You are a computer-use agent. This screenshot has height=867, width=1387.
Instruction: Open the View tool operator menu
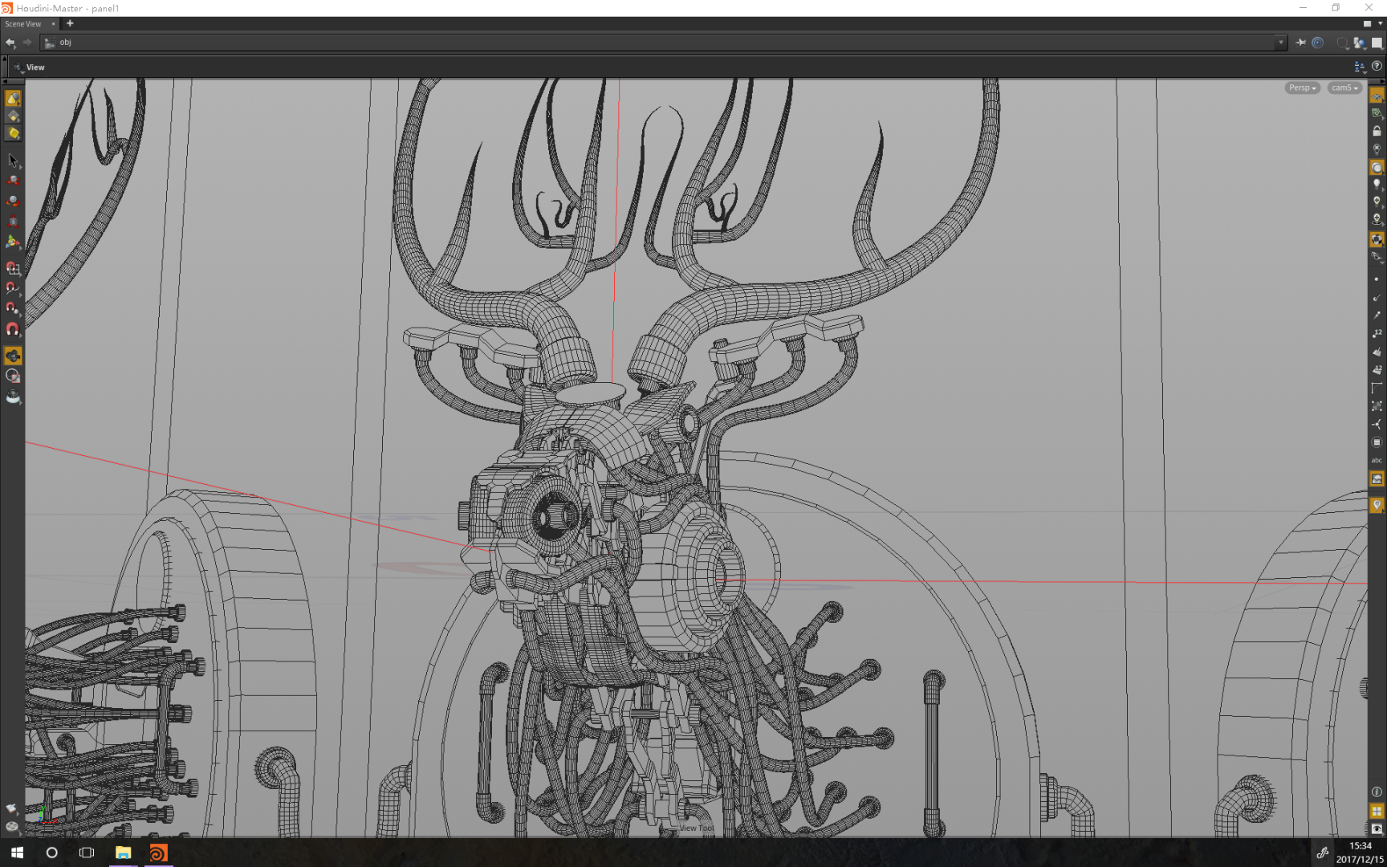tap(18, 67)
